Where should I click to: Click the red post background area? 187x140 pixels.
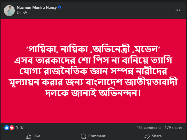coord(93,112)
